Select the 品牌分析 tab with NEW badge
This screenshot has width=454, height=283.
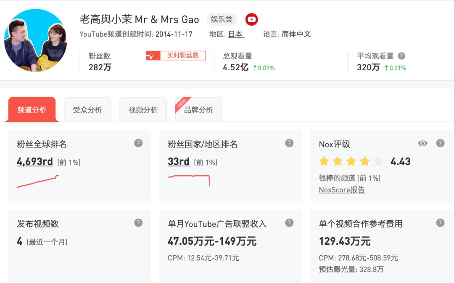(x=198, y=110)
